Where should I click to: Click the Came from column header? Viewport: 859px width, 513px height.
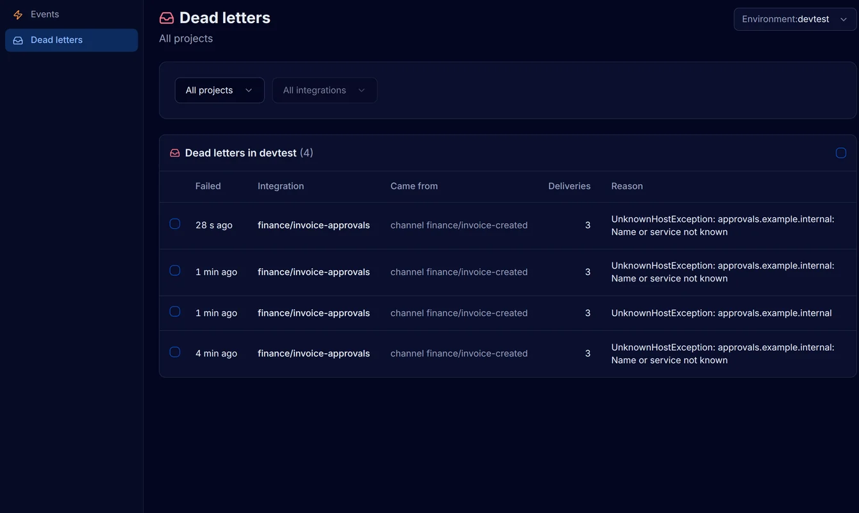414,186
